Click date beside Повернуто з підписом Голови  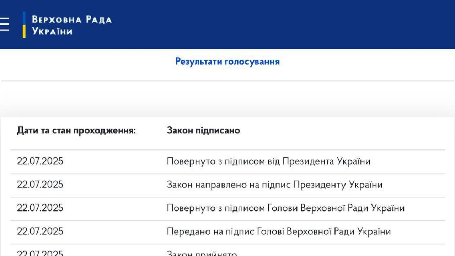coord(40,208)
